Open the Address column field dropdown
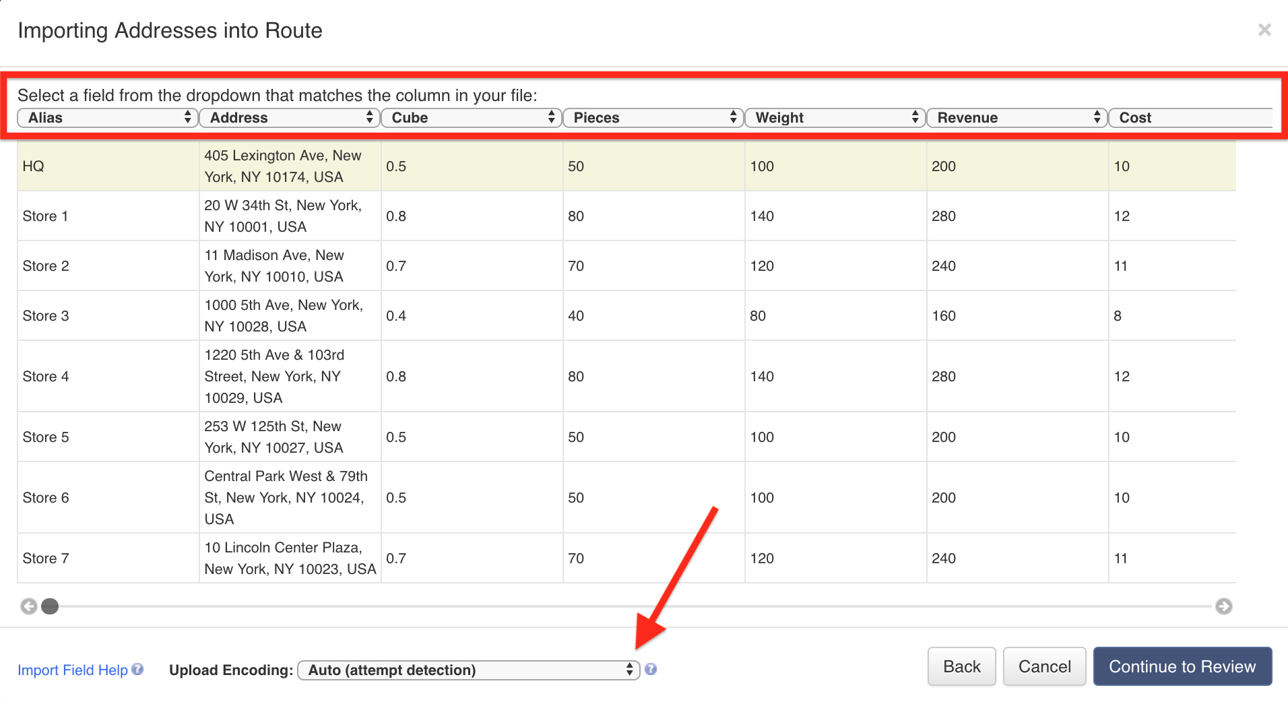Screen dimensions: 1288x702 click(290, 117)
